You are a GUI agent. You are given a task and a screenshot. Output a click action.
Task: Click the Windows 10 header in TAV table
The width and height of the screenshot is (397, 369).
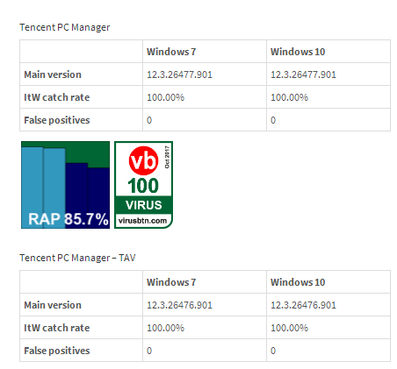298,282
